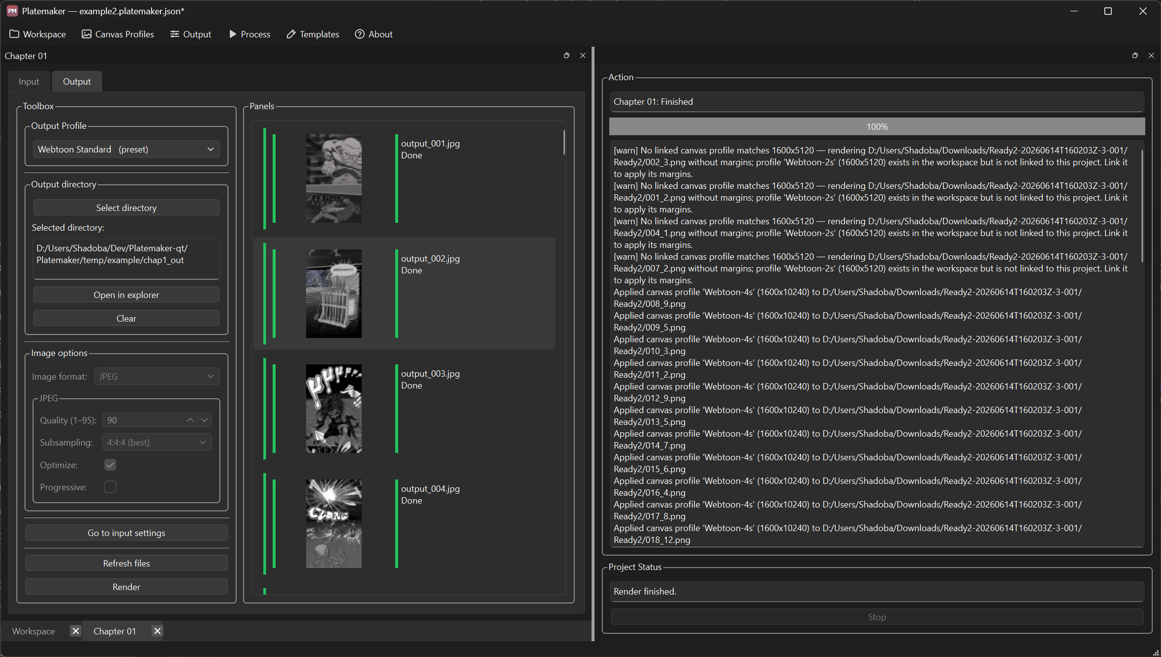Click the Select directory button
1161x657 pixels.
click(126, 208)
